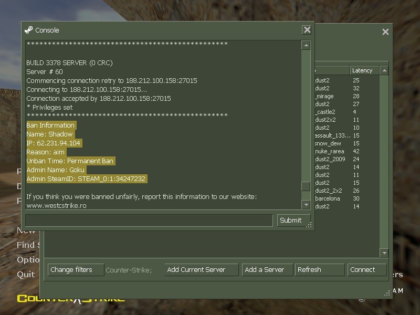This screenshot has height=315, width=420.
Task: Select the dust2_2009 server row
Action: coord(347,159)
